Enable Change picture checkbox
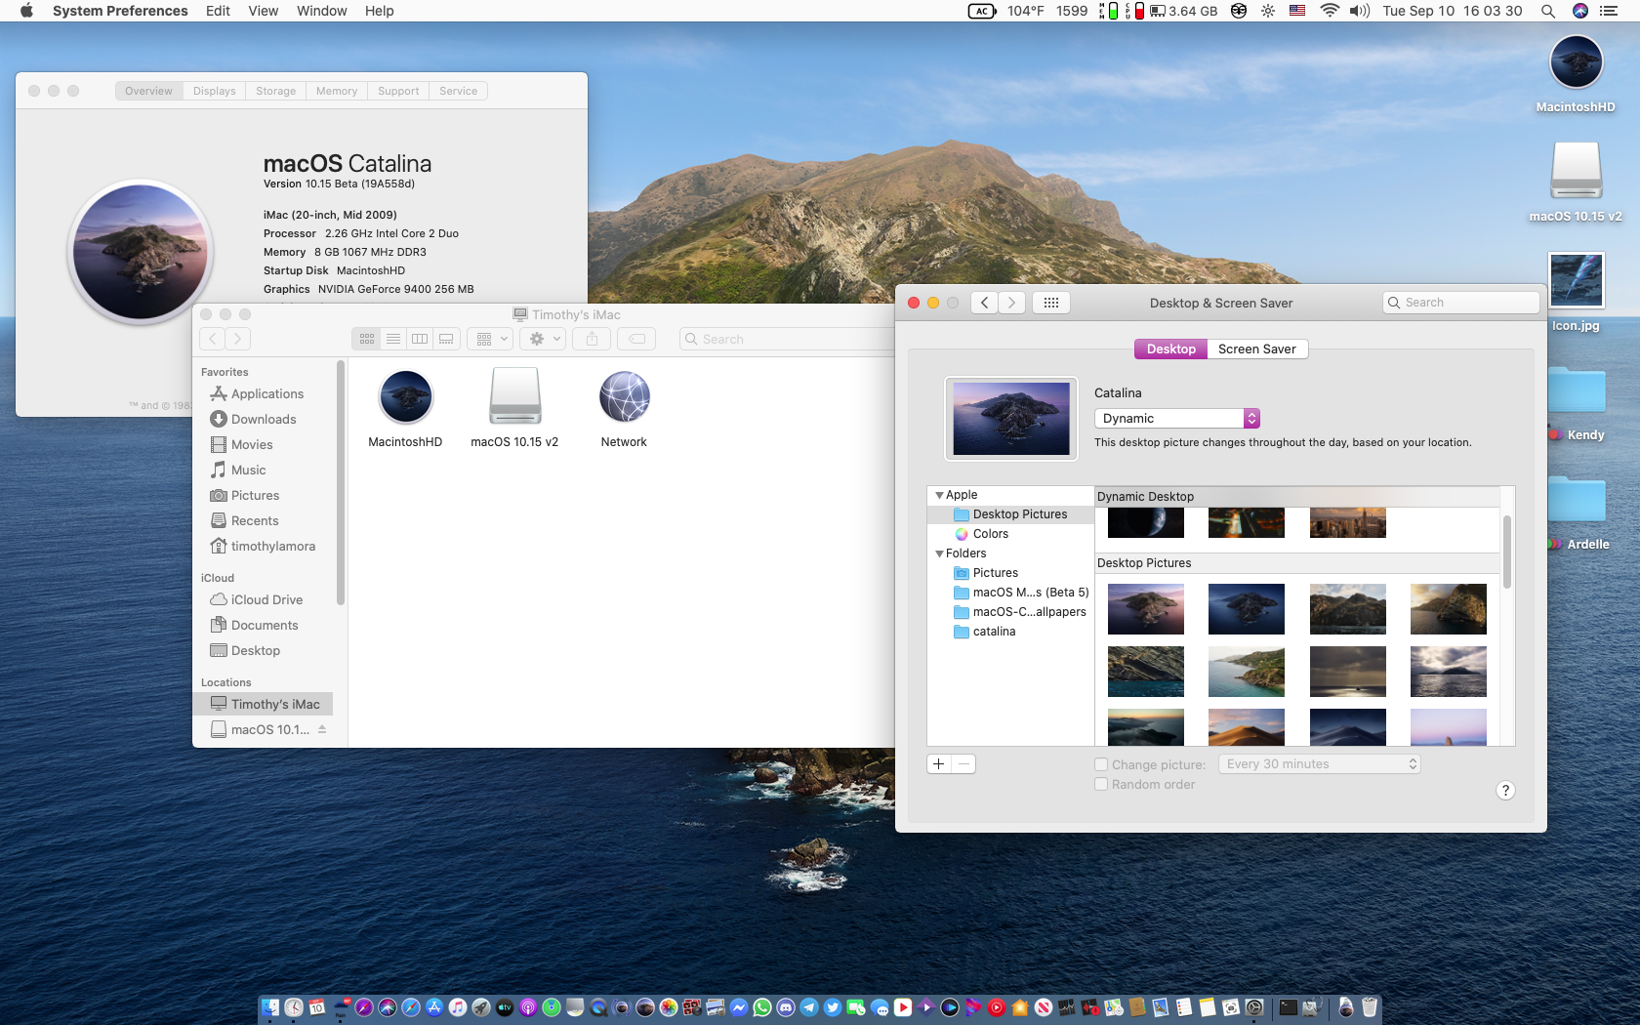 (x=1101, y=764)
